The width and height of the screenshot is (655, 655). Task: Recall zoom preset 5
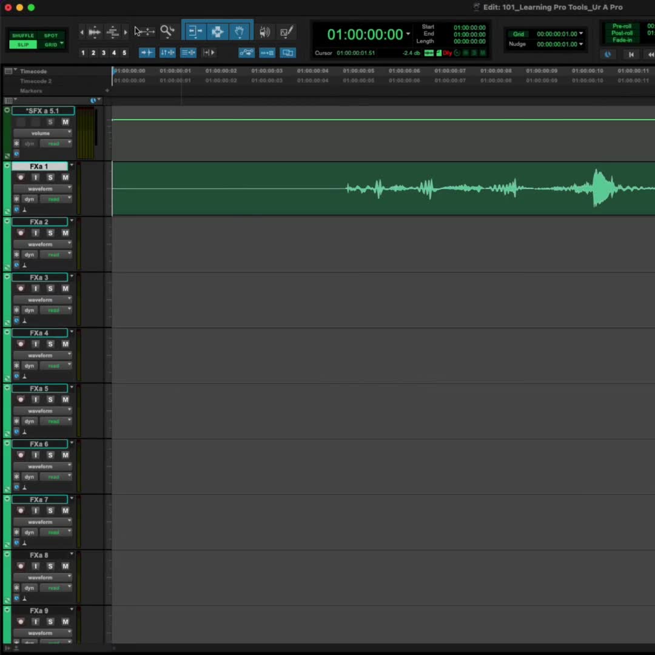(x=124, y=53)
